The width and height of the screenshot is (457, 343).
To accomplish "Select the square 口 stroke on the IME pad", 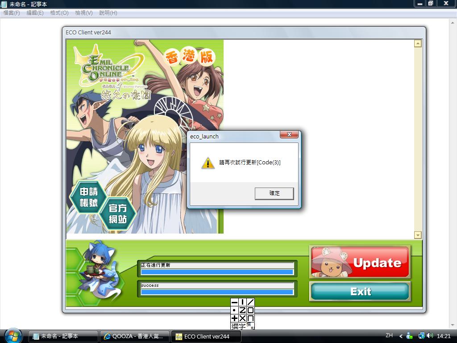I will point(250,310).
